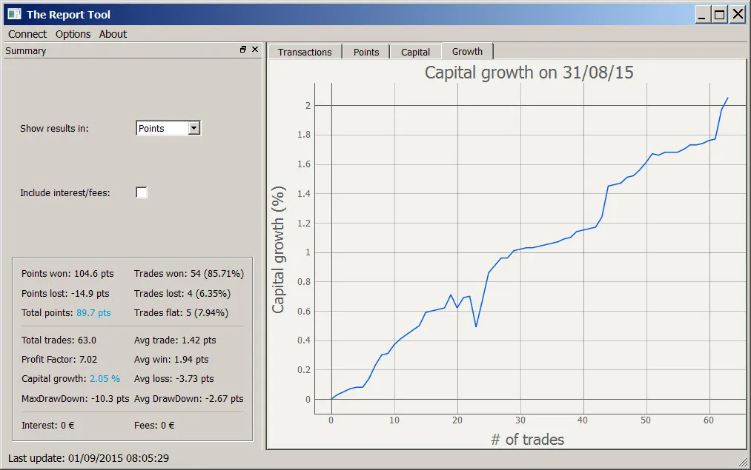The image size is (751, 470).
Task: Select the Points combo box field
Action: (168, 128)
